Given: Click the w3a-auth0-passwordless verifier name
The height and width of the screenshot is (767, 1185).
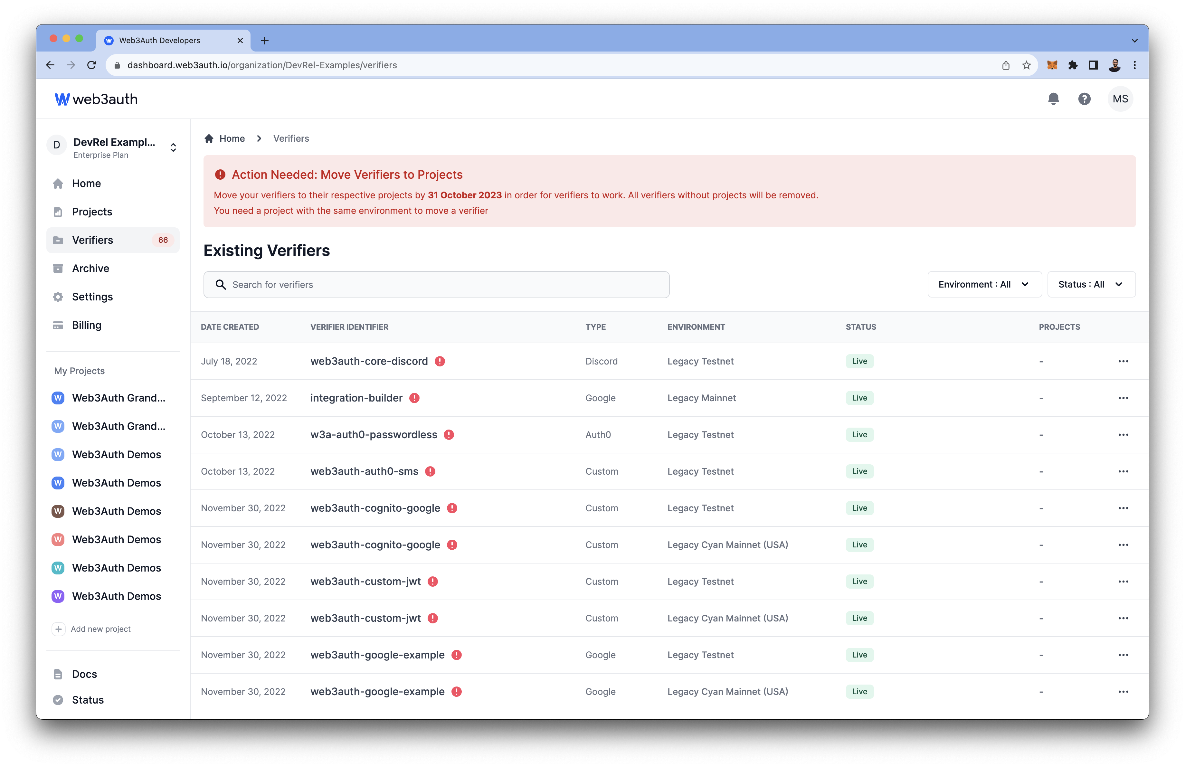Looking at the screenshot, I should pos(374,434).
